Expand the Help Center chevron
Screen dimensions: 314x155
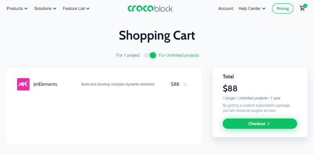[264, 9]
